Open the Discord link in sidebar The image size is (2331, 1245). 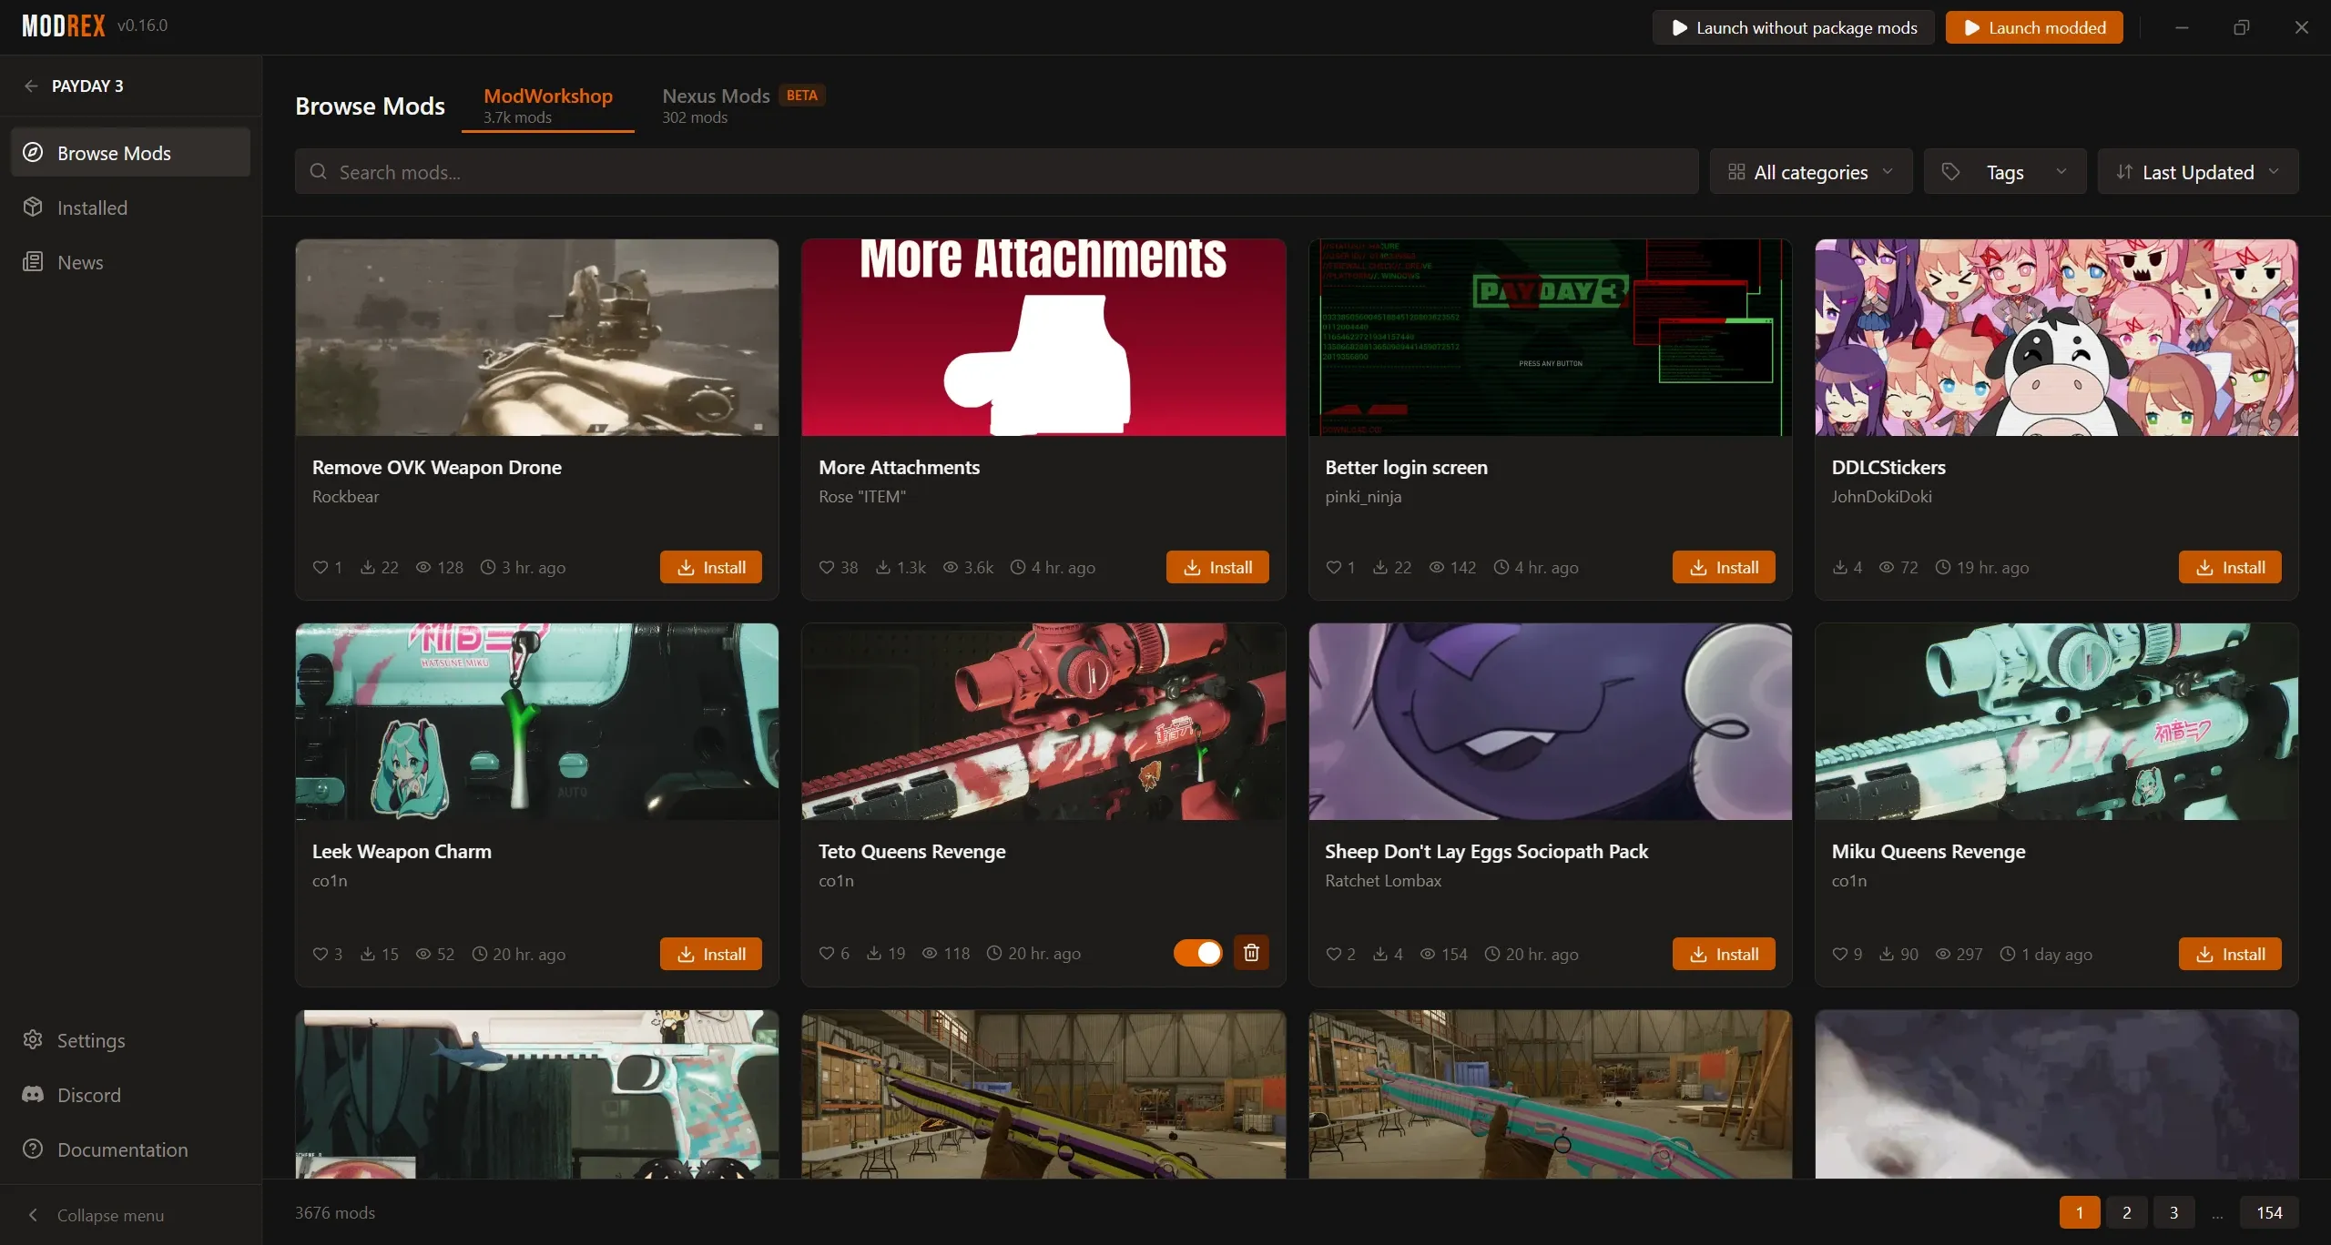[x=130, y=1095]
